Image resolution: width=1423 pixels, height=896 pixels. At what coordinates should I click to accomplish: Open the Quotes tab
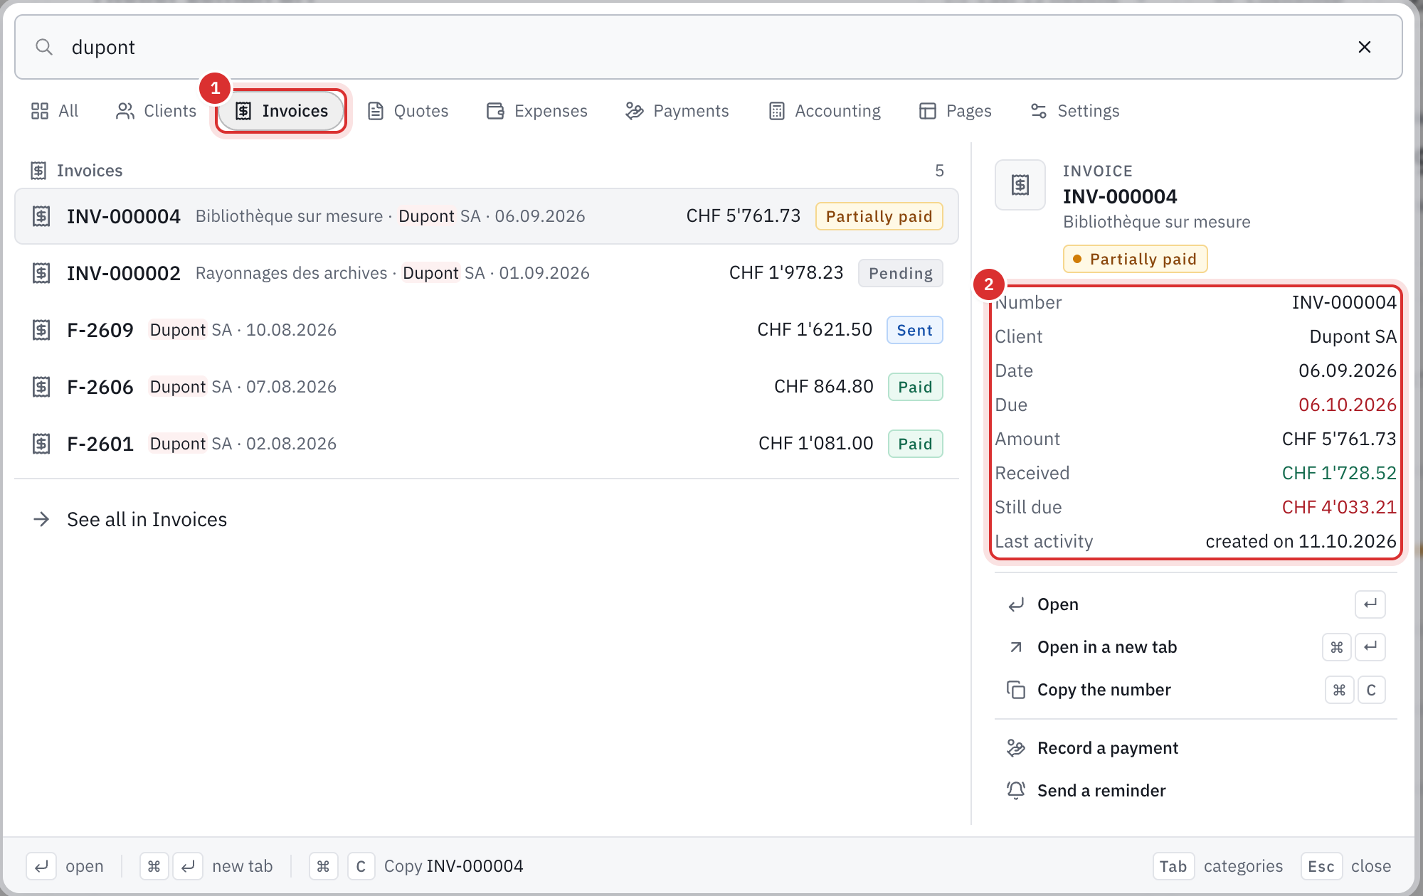coord(408,111)
